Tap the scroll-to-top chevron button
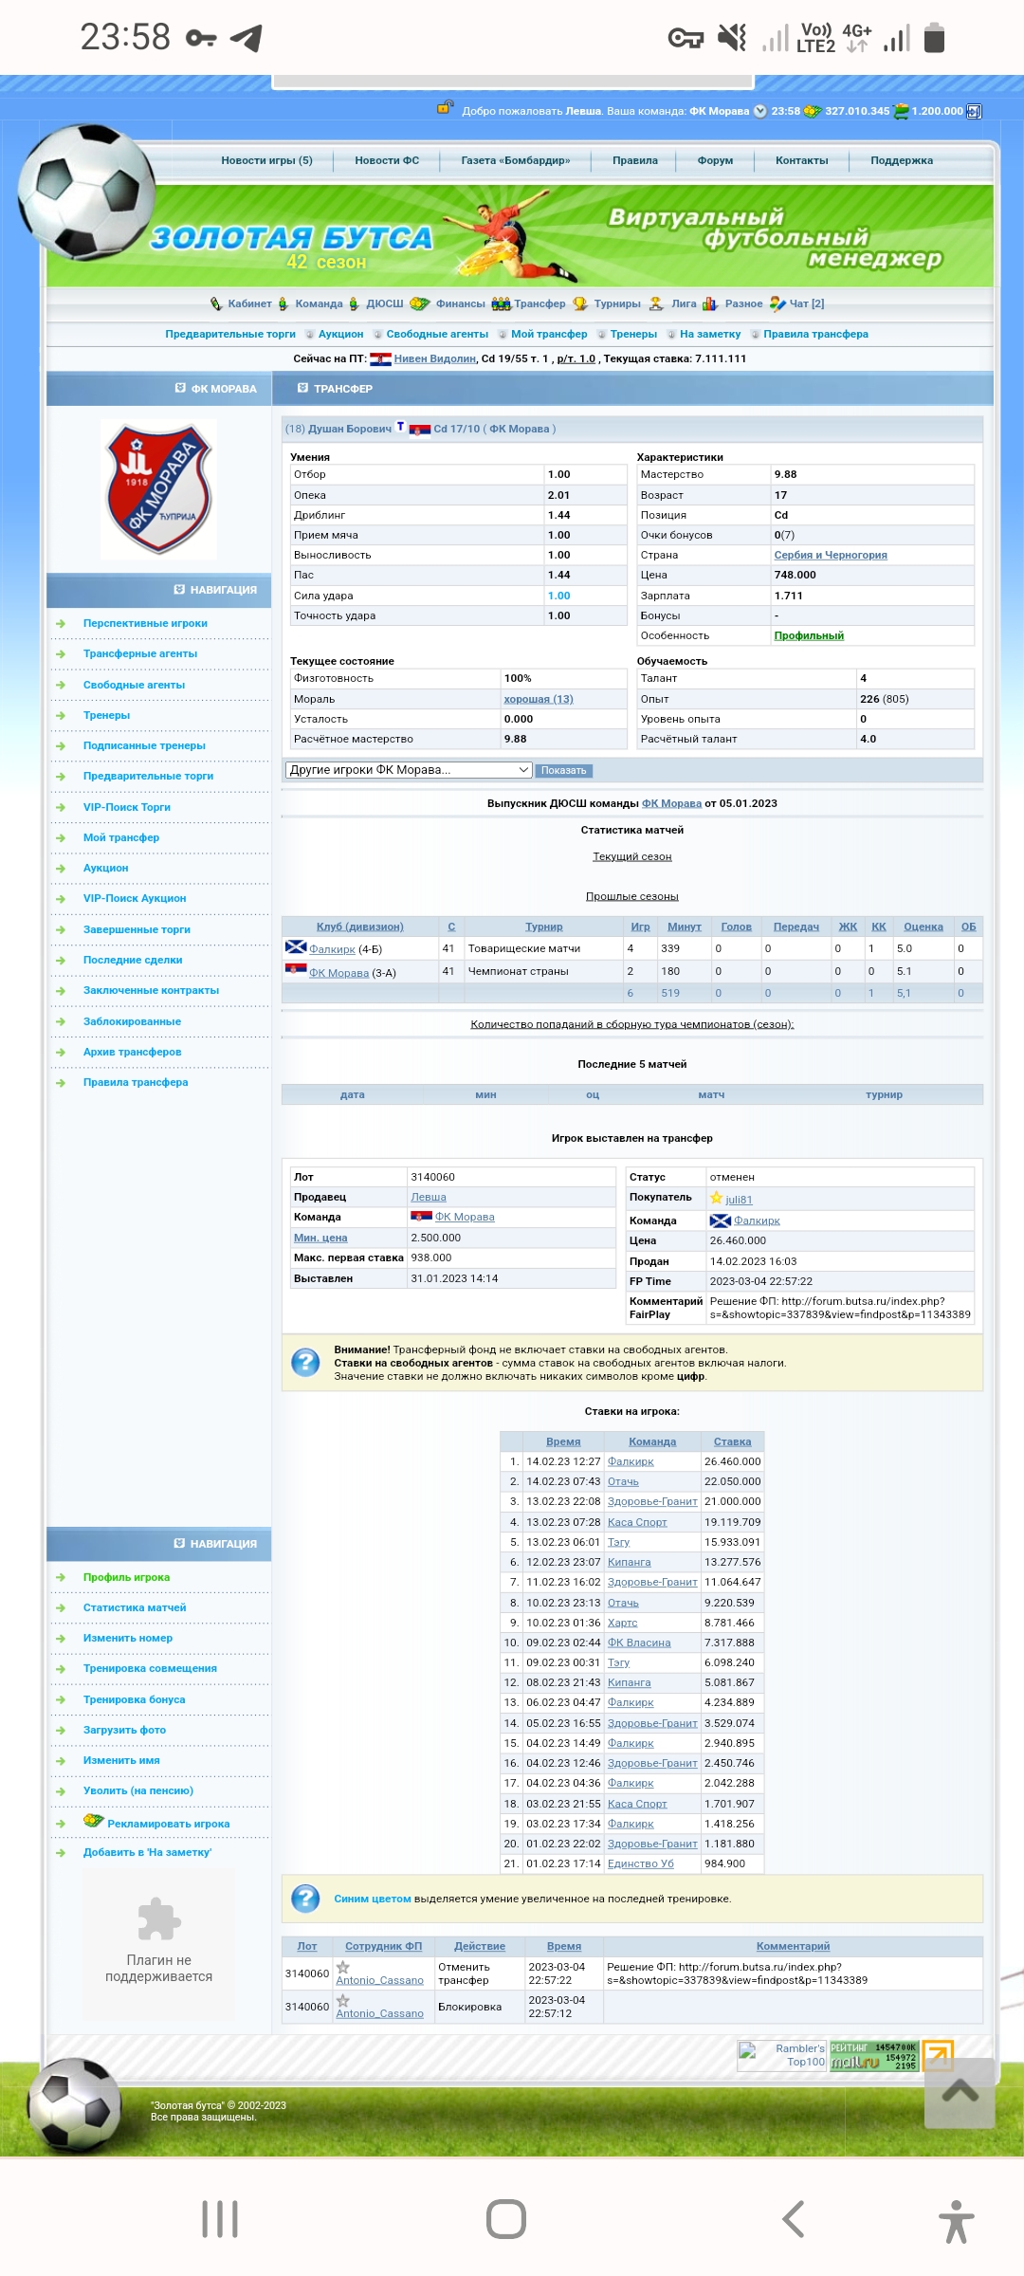This screenshot has height=2276, width=1024. pos(960,2092)
